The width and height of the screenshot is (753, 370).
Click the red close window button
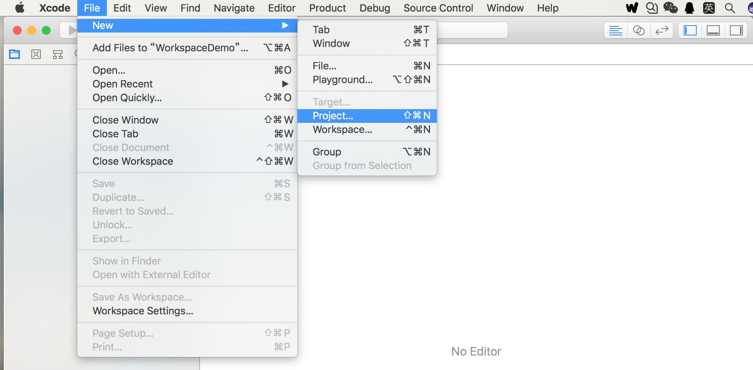coord(17,31)
